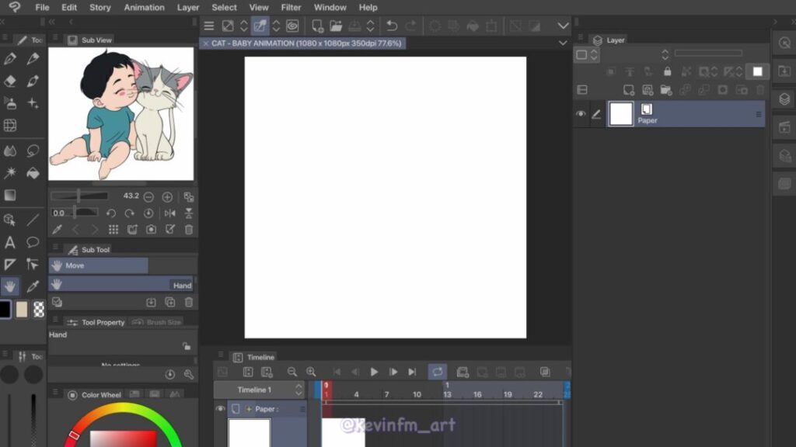Create new canvas from command bar
The width and height of the screenshot is (796, 447).
(x=317, y=26)
